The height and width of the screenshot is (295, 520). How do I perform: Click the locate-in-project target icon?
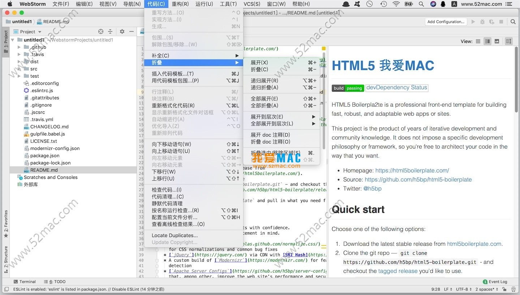(101, 31)
